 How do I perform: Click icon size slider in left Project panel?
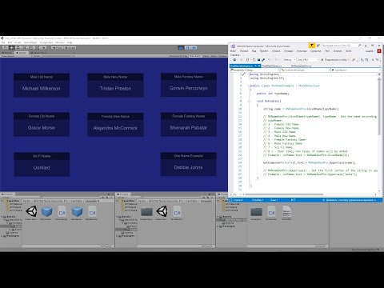(106, 246)
